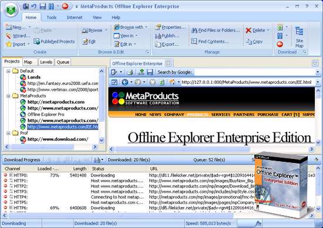Click the blue Pause download icon in ribbon
323x228 pixels.
point(280,36)
